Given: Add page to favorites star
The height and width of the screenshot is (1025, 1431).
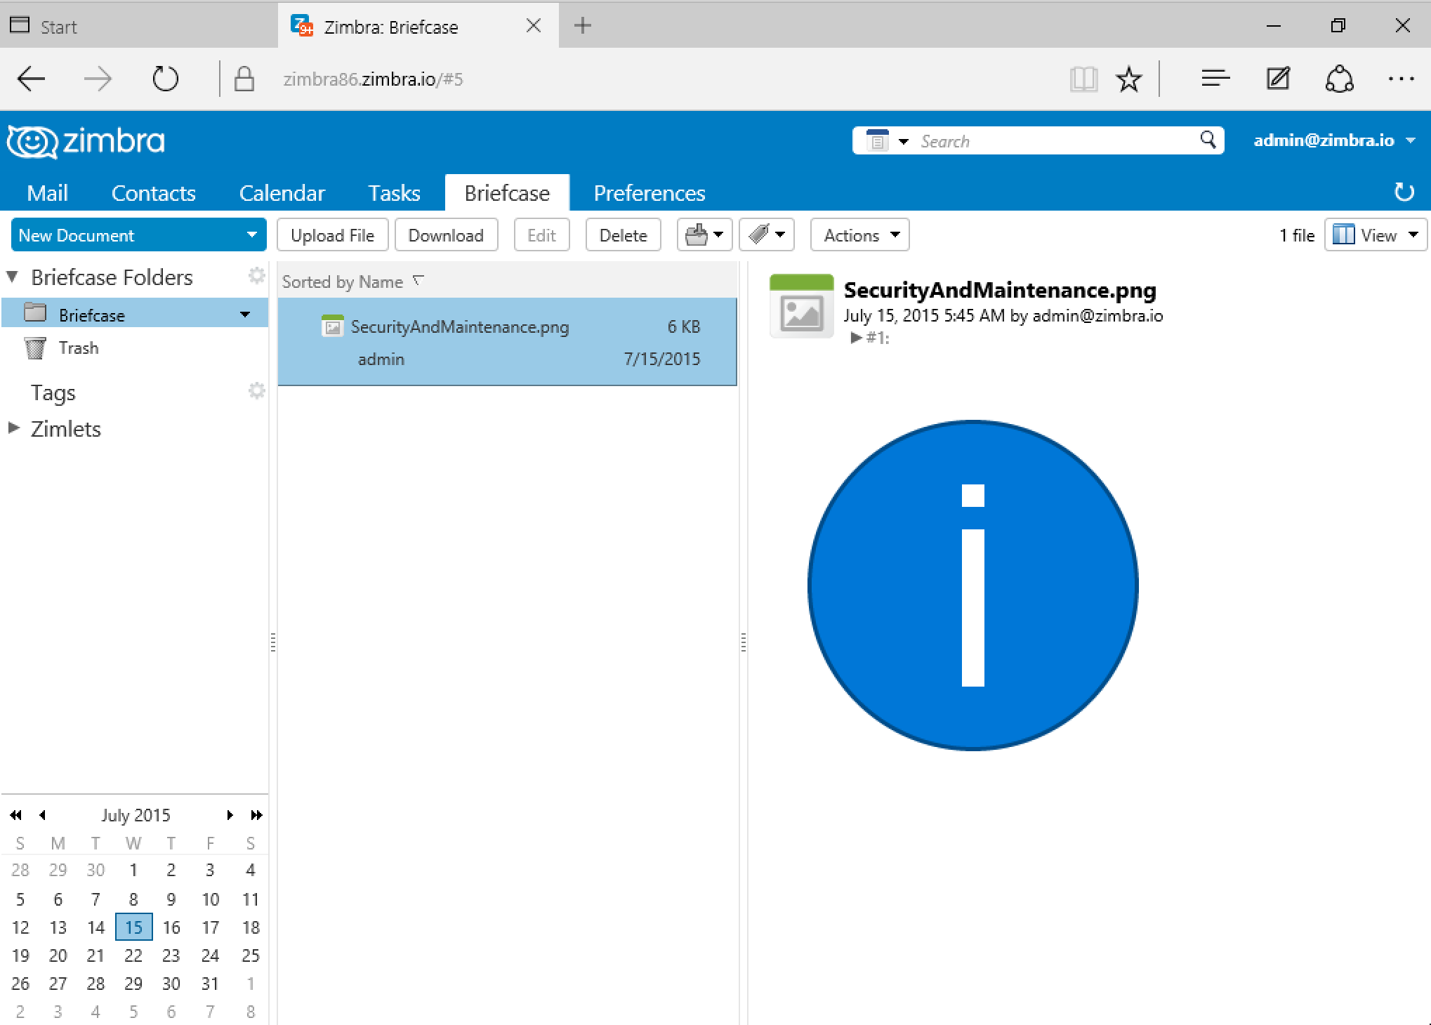Looking at the screenshot, I should pyautogui.click(x=1128, y=79).
